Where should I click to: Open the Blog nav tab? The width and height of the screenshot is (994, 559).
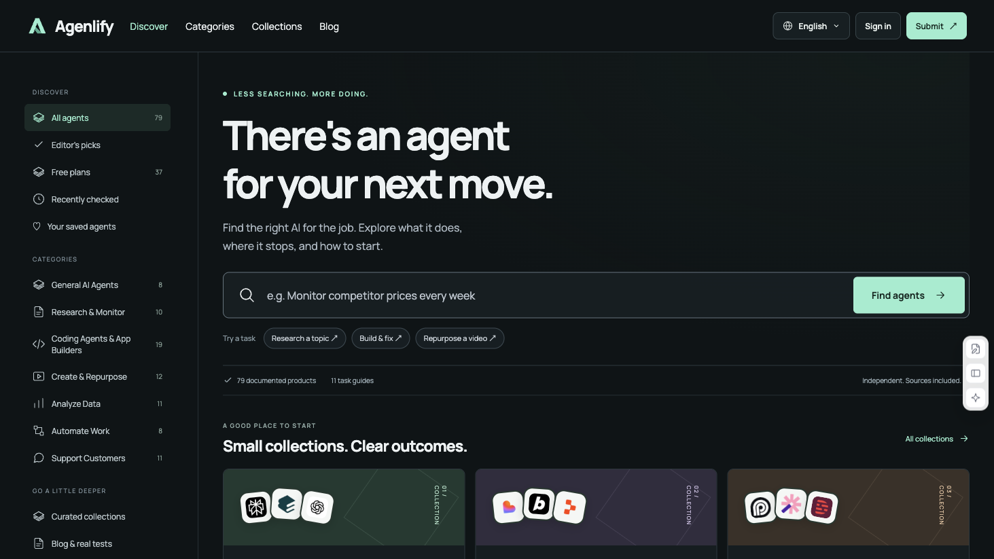pyautogui.click(x=329, y=26)
